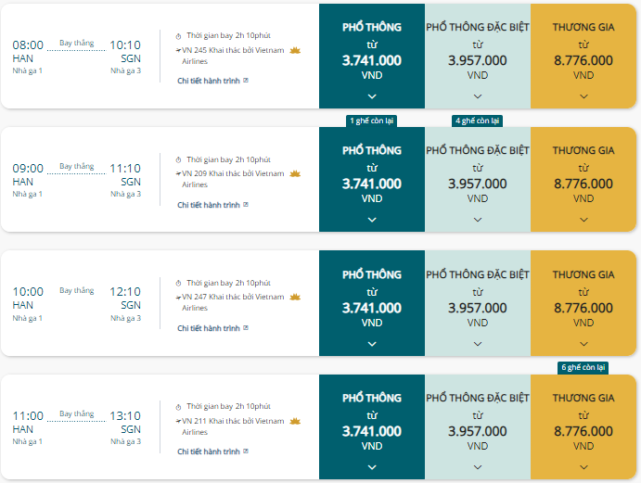Screen dimensions: 641x483
Task: Choose Thương Gia fare on the 10:00 flight
Action: (583, 303)
